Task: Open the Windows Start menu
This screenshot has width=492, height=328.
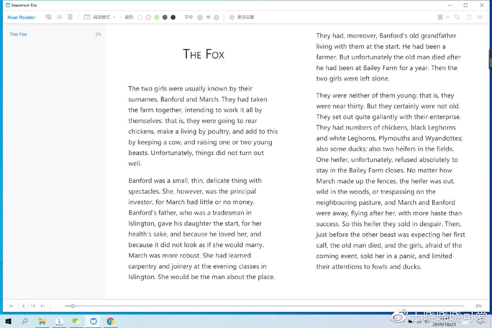Action: click(x=8, y=321)
